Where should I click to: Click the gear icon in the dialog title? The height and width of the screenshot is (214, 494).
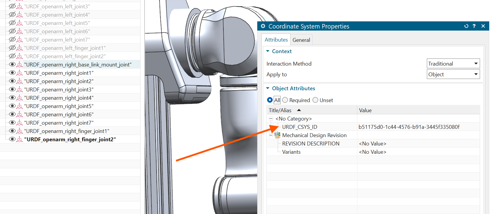[263, 26]
